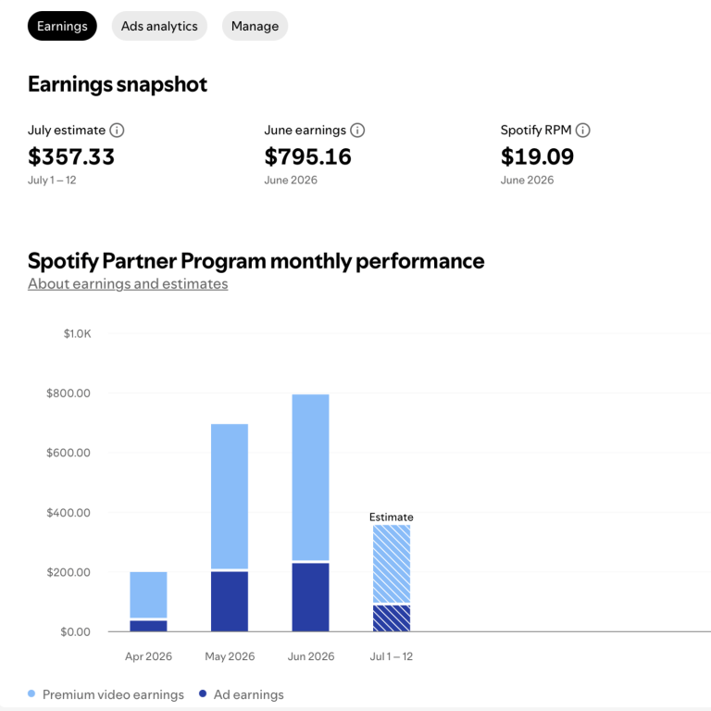711x711 pixels.
Task: Click the hatched July estimate premium bar segment
Action: click(x=392, y=564)
